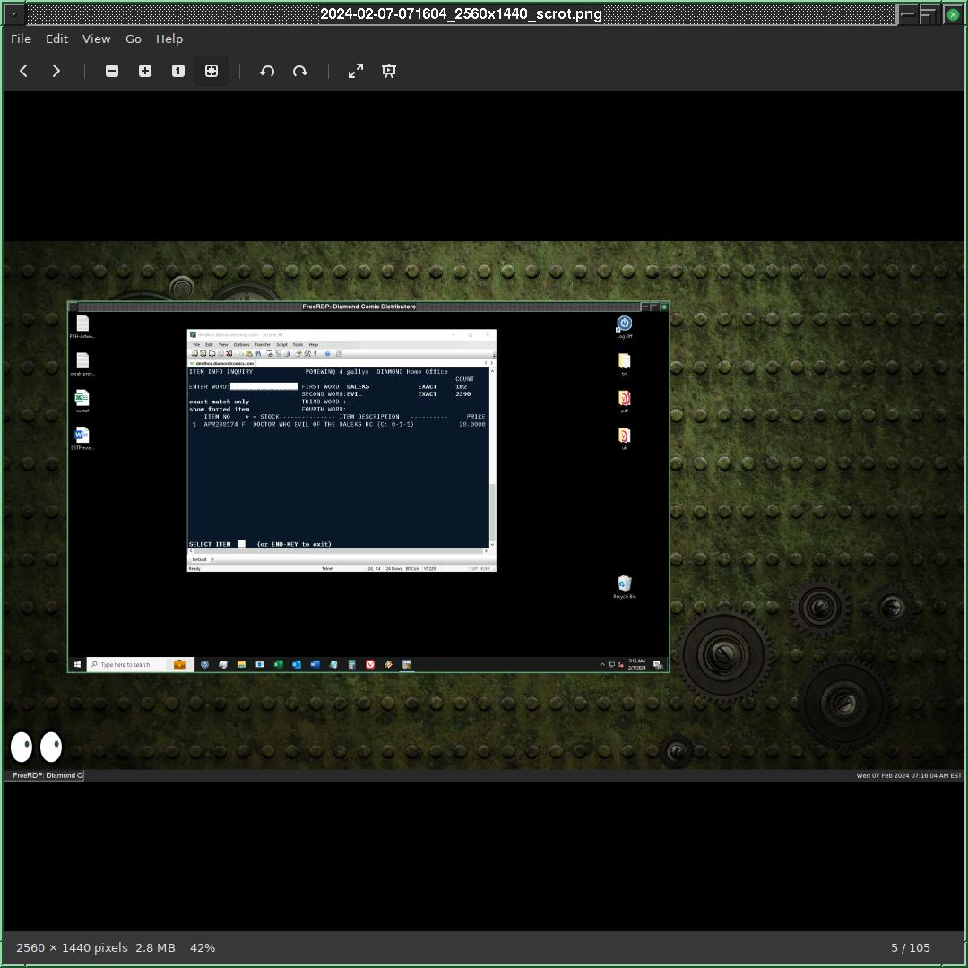Set zoom to normal size (1:1)
The width and height of the screenshot is (968, 968).
click(178, 71)
